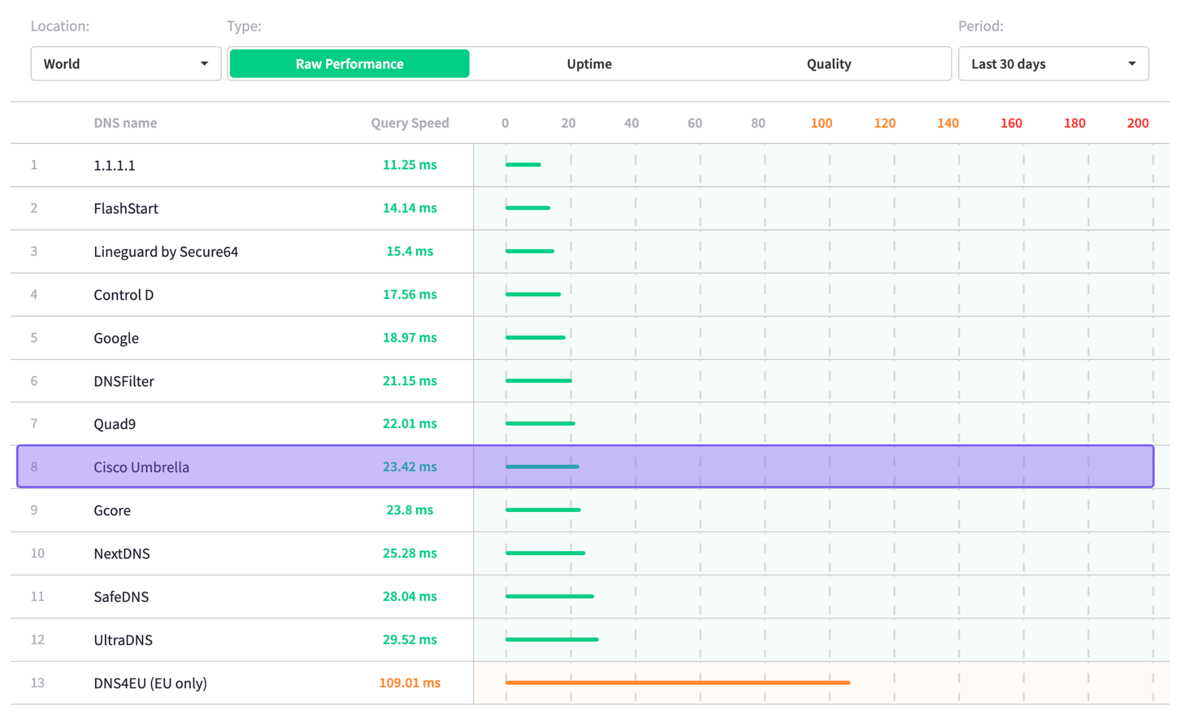The height and width of the screenshot is (713, 1180).
Task: Click the FlashStart DNS name
Action: coord(126,208)
